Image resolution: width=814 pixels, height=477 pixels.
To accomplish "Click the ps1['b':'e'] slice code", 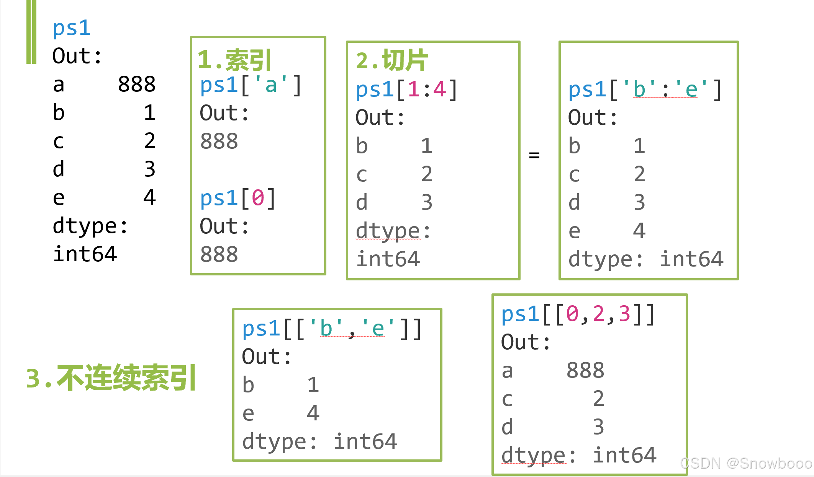I will pos(645,90).
